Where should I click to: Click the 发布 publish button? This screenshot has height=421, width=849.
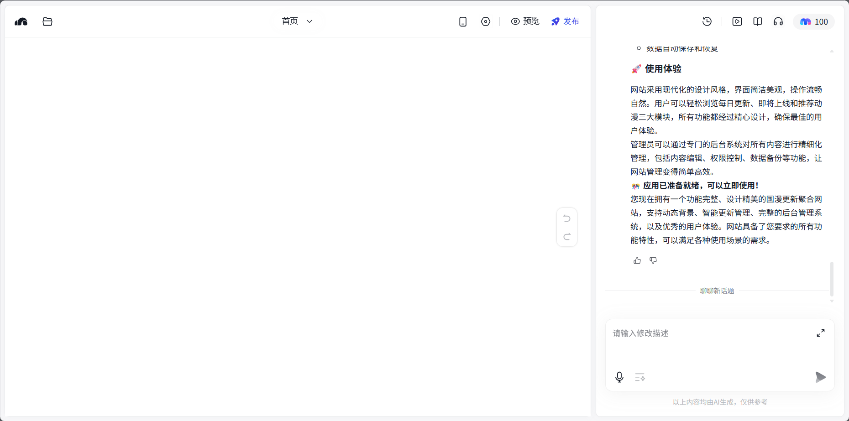point(565,21)
